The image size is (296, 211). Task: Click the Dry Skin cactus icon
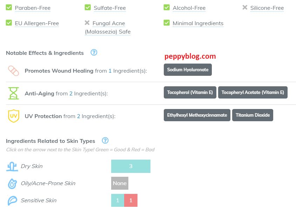[12, 166]
